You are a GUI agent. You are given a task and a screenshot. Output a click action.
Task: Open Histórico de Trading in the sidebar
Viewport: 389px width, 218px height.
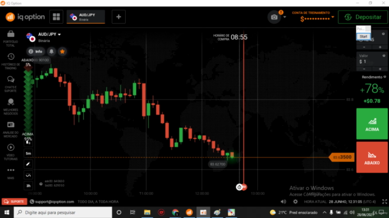(10, 61)
